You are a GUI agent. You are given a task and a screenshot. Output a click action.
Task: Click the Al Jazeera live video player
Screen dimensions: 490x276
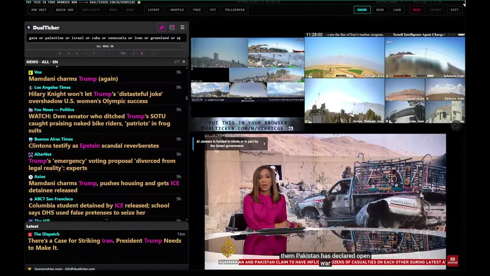point(325,202)
